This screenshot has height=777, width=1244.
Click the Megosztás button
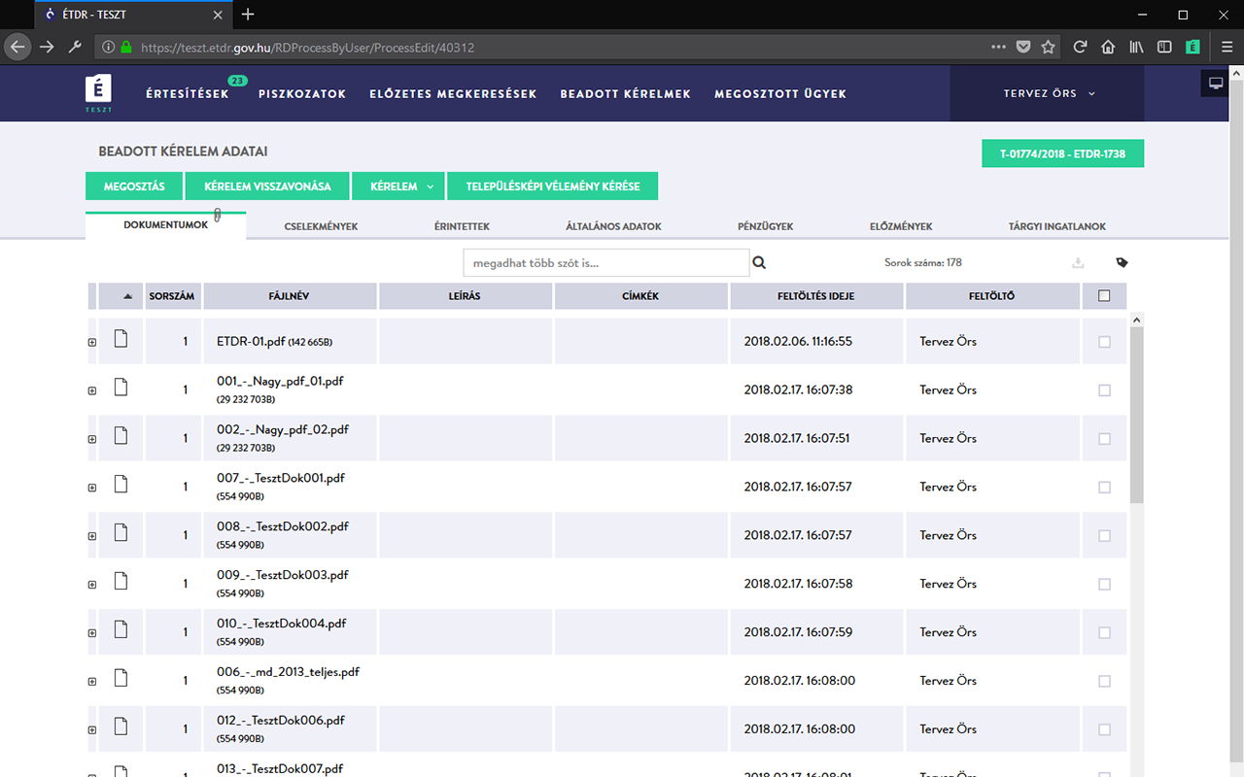coord(134,186)
